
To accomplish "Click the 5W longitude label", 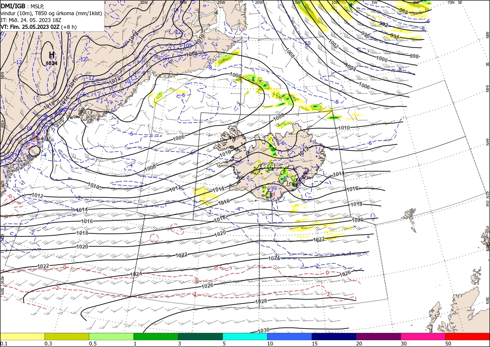I will pos(374,2).
